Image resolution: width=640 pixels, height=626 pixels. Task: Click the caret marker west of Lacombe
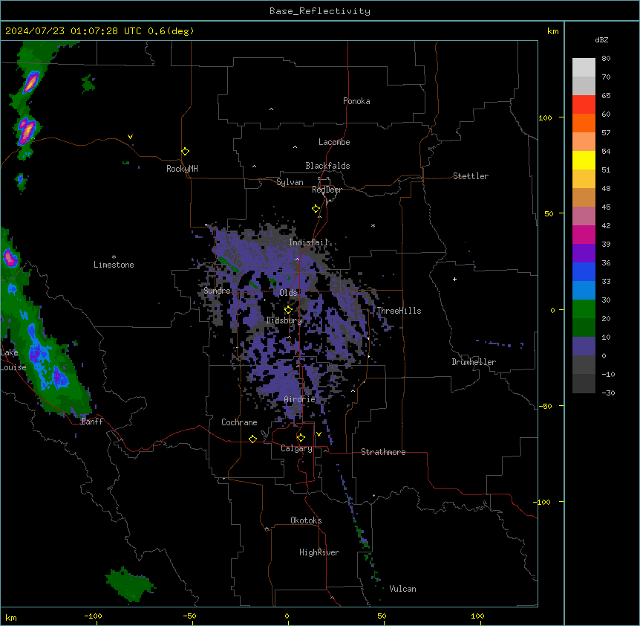pos(295,147)
